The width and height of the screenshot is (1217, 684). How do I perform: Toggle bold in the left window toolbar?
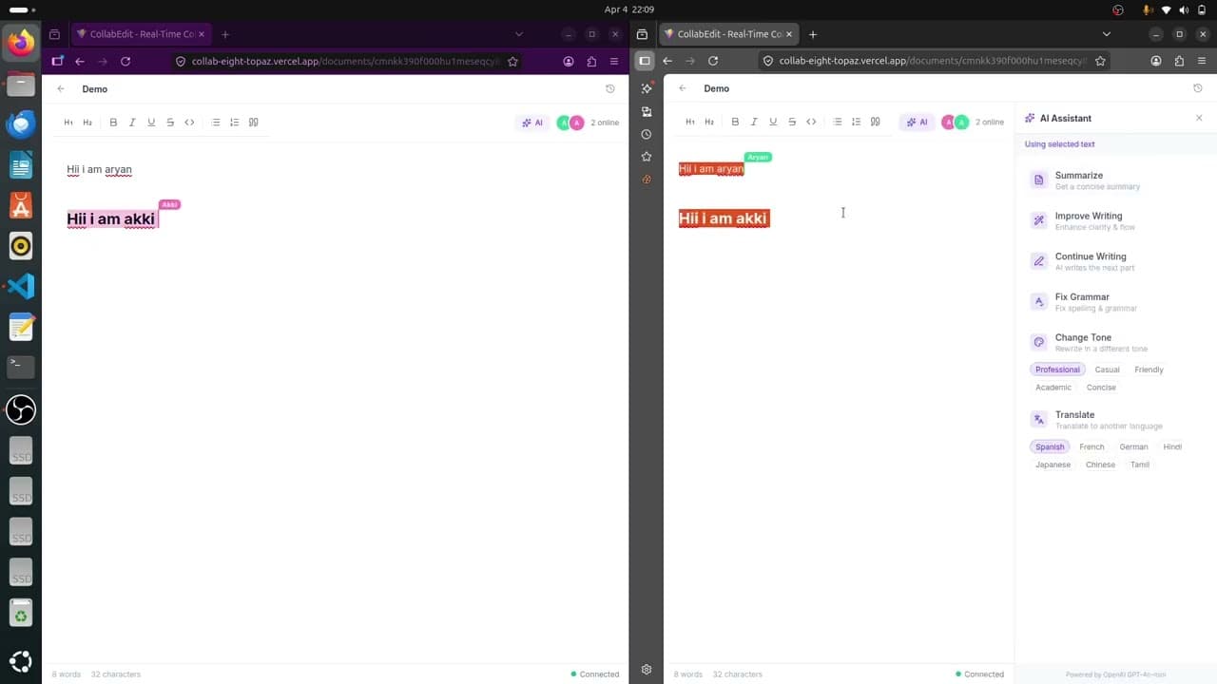click(x=113, y=123)
